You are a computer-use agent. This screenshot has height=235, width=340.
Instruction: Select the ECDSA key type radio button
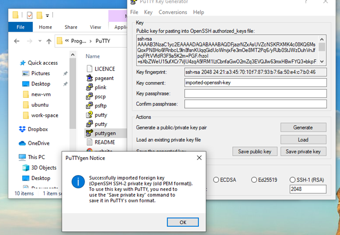216,180
